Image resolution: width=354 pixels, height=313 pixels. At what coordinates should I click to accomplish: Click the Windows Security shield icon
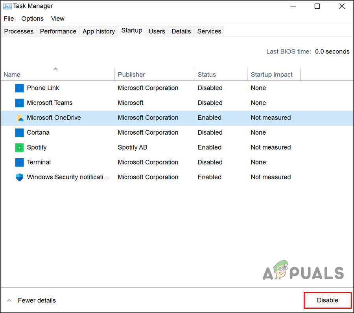coord(19,177)
